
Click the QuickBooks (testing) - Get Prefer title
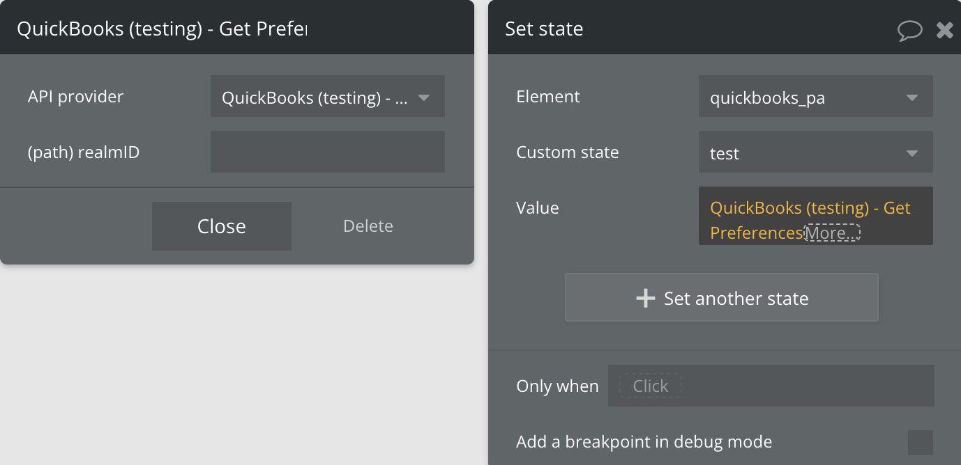pyautogui.click(x=162, y=29)
